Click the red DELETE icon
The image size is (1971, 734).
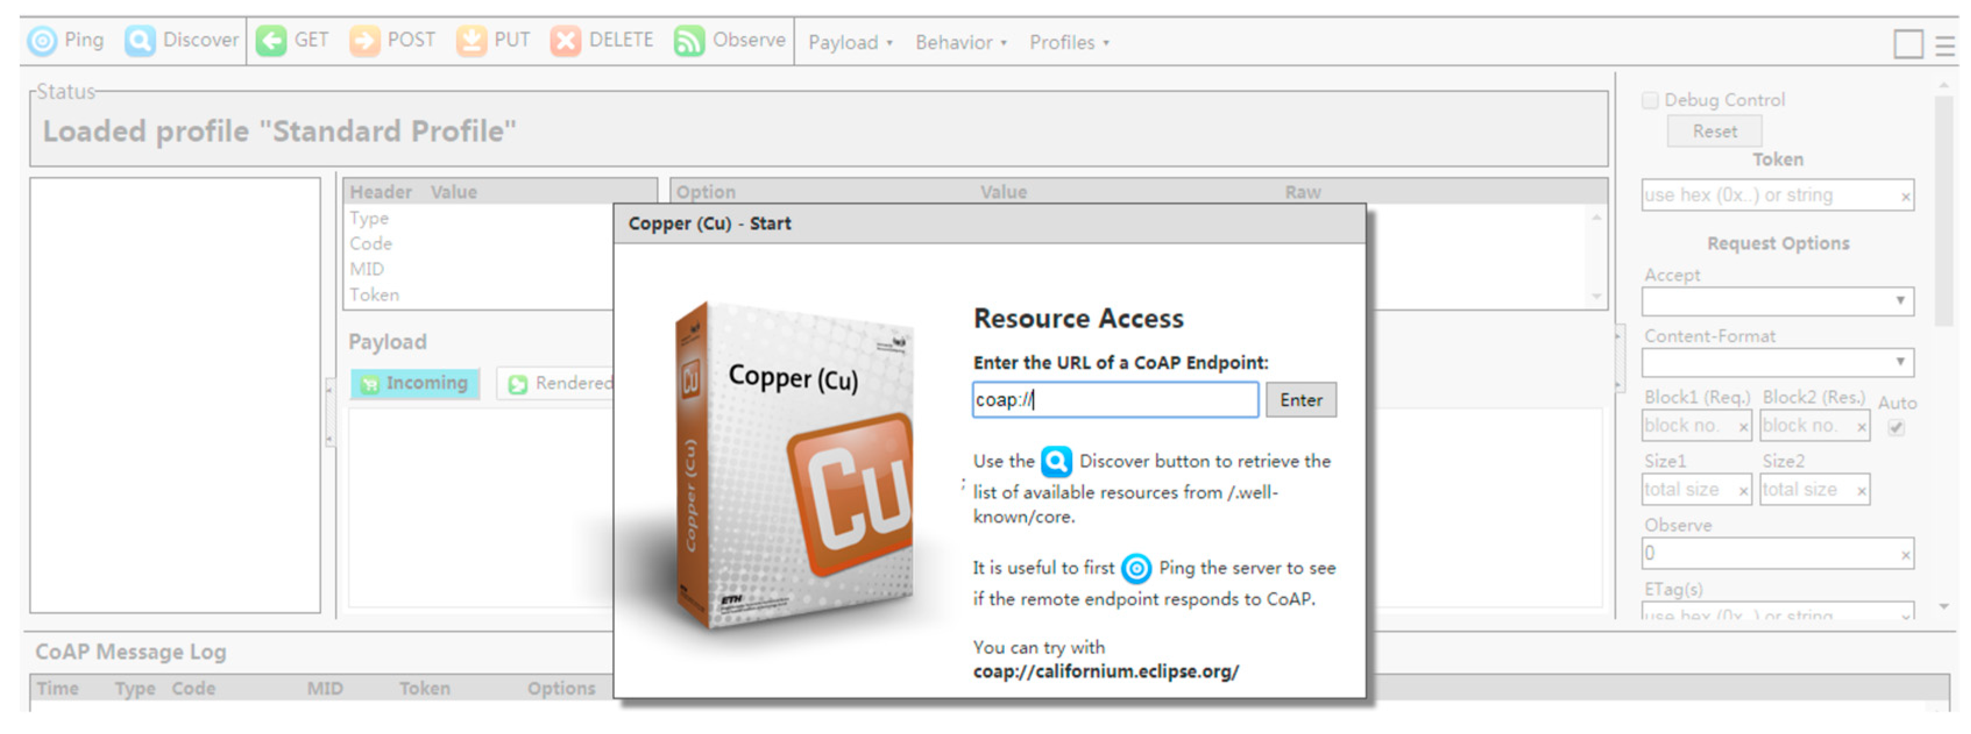(x=565, y=41)
